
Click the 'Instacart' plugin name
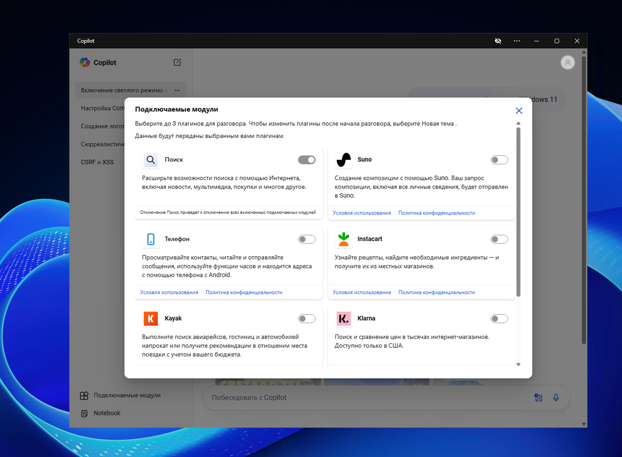click(370, 239)
